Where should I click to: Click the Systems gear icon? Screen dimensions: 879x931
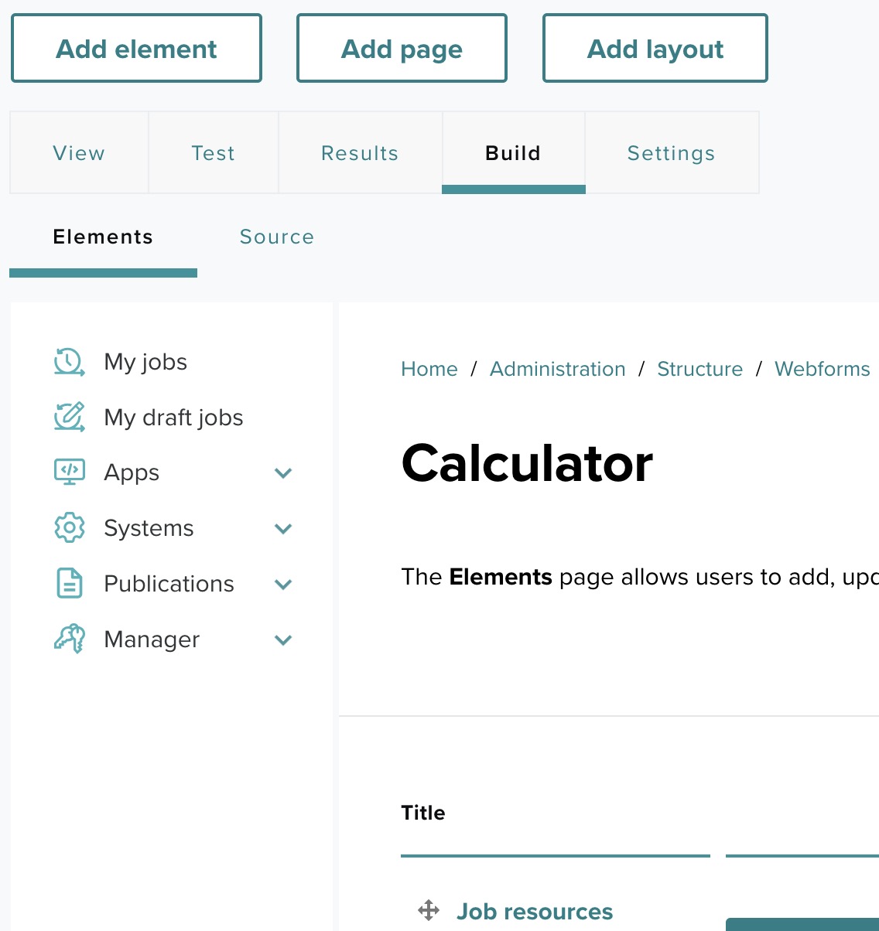[69, 528]
